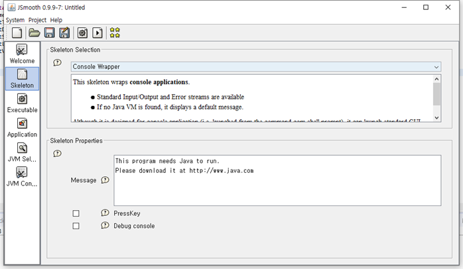
Task: Create a new project with toolbar icon
Action: pos(17,32)
